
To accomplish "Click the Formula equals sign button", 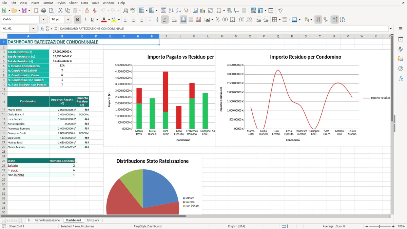I will (56, 28).
